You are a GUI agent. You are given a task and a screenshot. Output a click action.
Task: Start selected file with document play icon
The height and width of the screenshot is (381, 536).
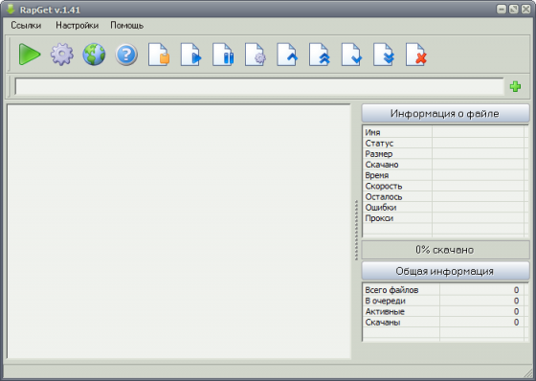[190, 55]
